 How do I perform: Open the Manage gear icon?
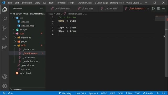click(4, 86)
